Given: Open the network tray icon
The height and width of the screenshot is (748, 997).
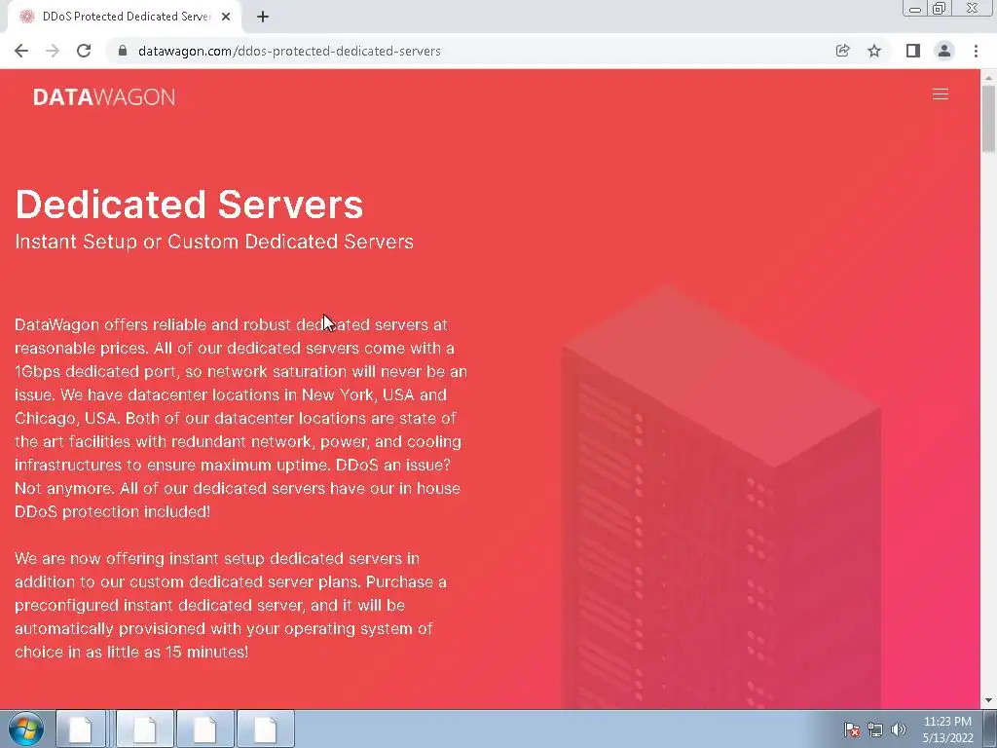Looking at the screenshot, I should pyautogui.click(x=875, y=729).
